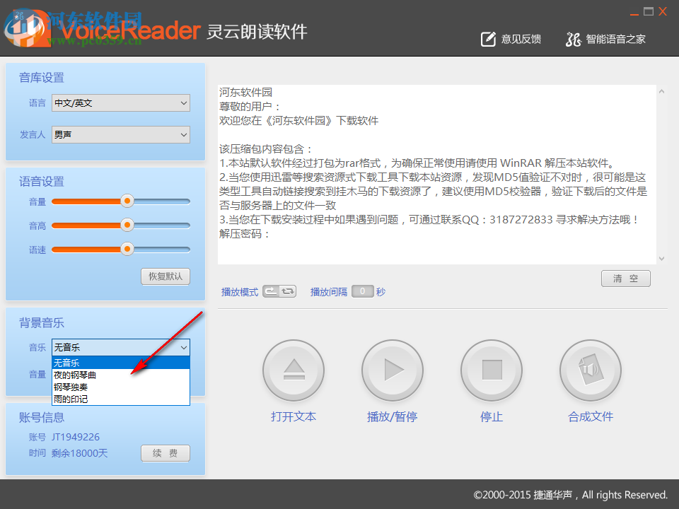Screen dimensions: 679x509
Task: Click the 续费 renew account button
Action: pos(165,453)
